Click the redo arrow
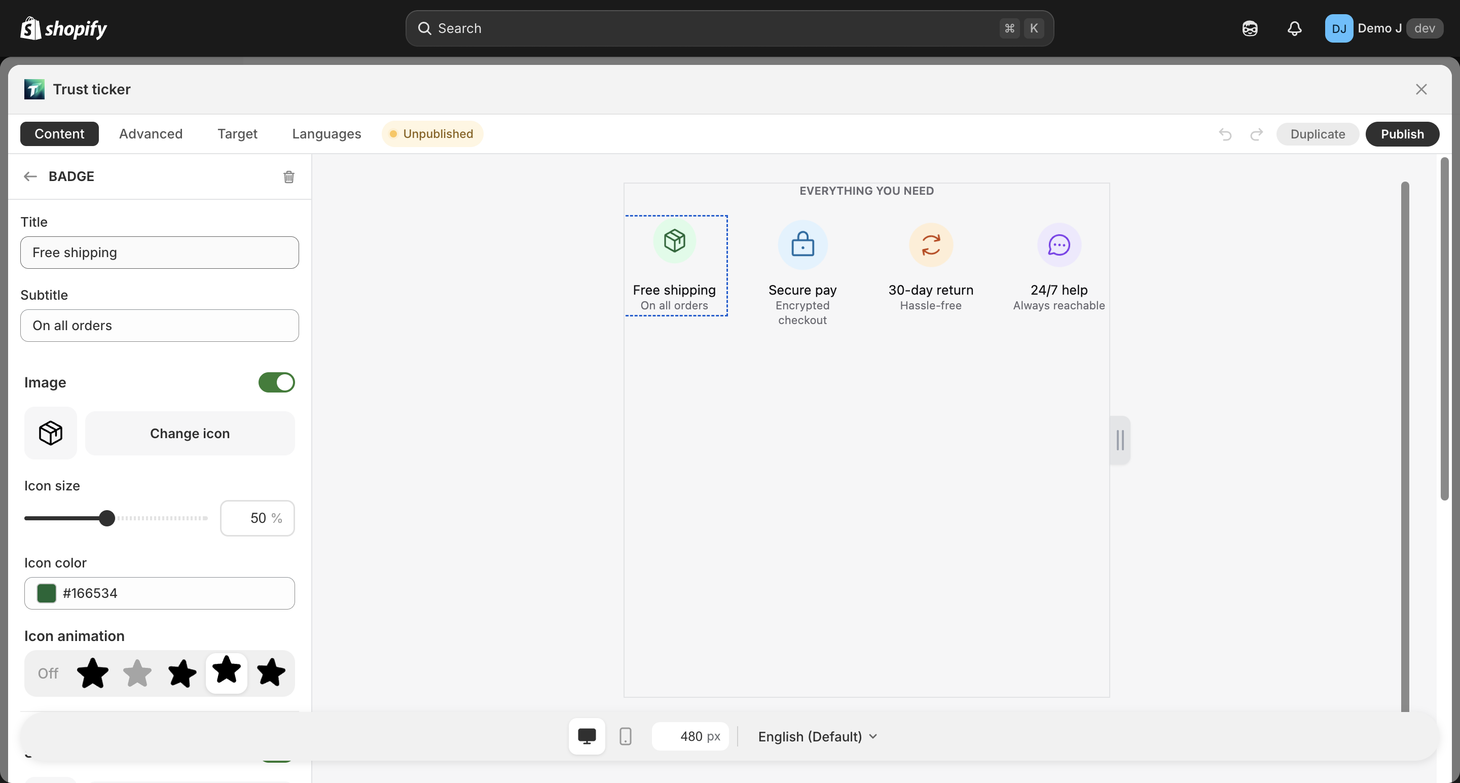The image size is (1460, 783). click(x=1257, y=134)
